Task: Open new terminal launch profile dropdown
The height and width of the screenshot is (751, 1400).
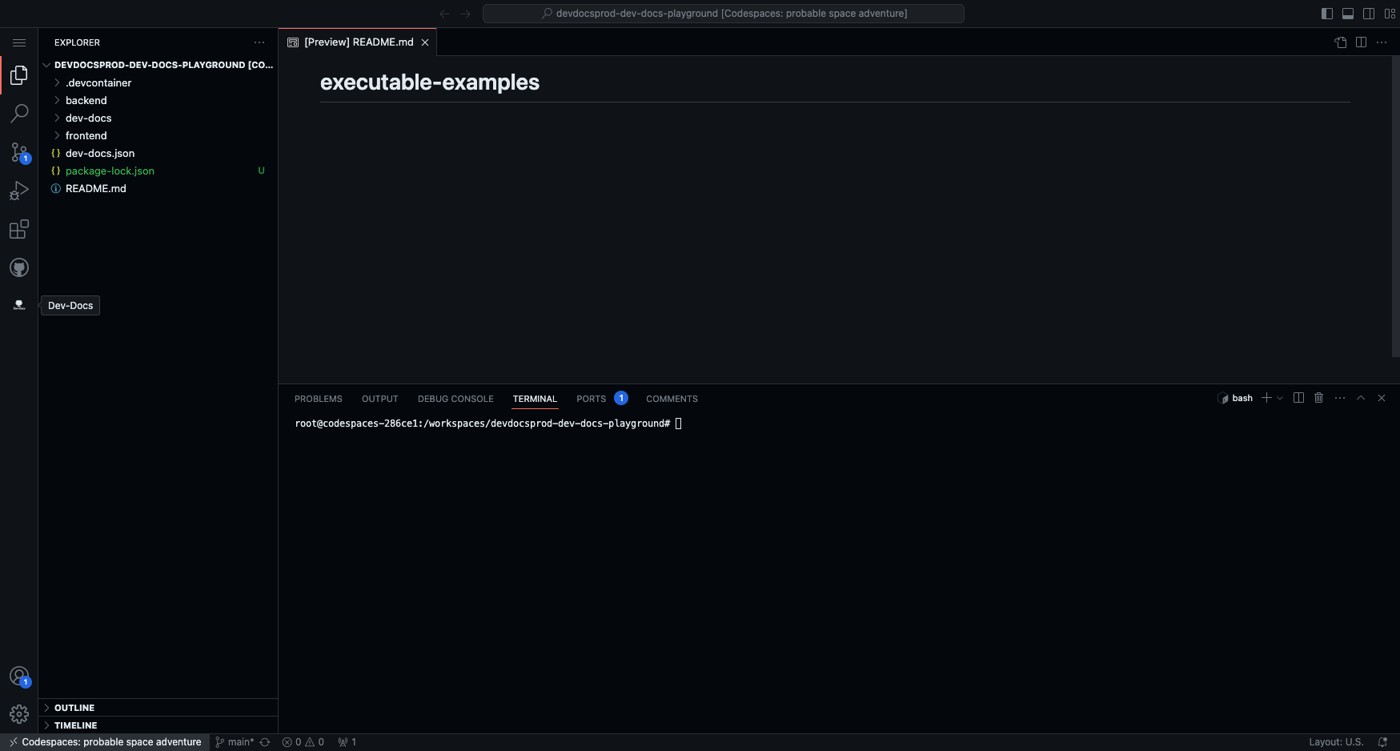Action: tap(1280, 398)
